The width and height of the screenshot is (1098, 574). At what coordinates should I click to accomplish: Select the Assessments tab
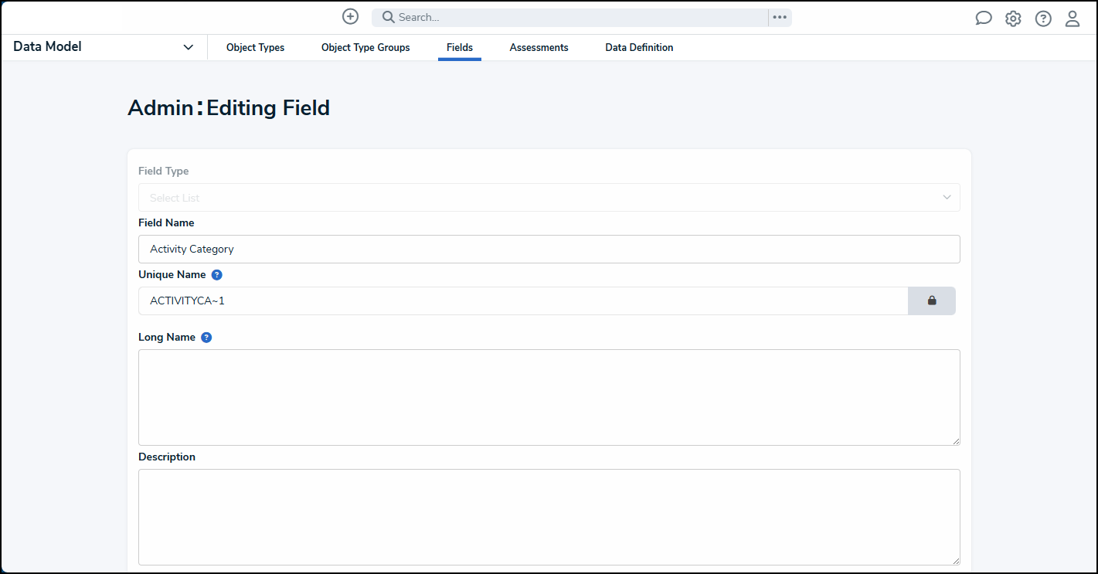coord(539,47)
